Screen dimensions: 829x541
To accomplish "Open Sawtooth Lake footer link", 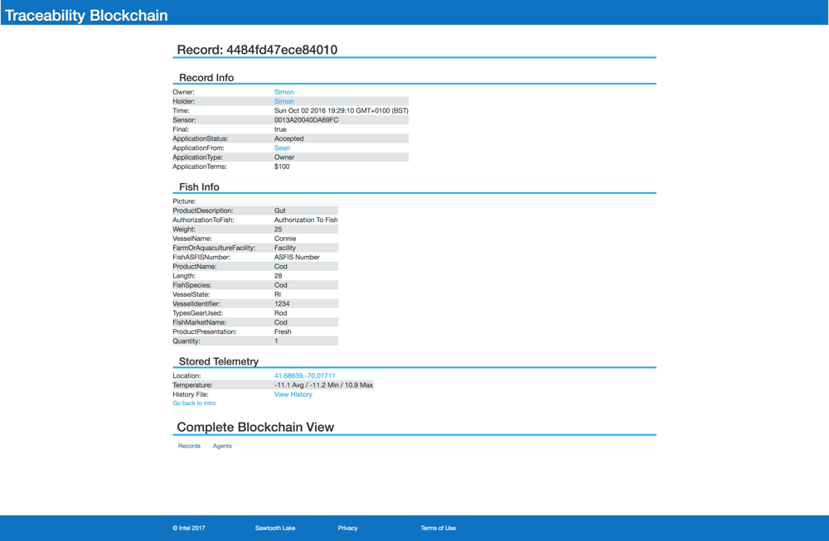I will (x=275, y=528).
